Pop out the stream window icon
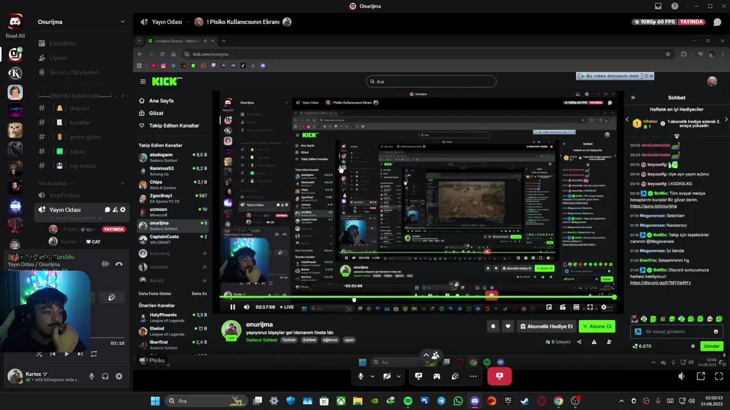 coord(701,376)
